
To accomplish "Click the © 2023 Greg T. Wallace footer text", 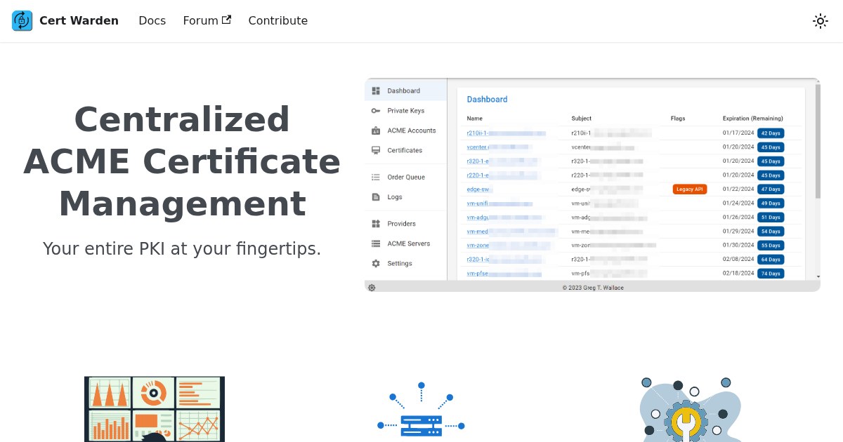I will [x=593, y=288].
